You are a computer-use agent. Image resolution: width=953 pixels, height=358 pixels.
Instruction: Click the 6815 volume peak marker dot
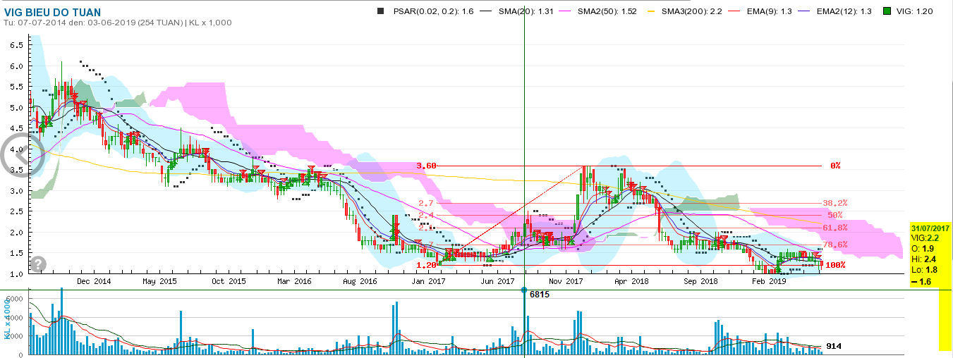524,290
